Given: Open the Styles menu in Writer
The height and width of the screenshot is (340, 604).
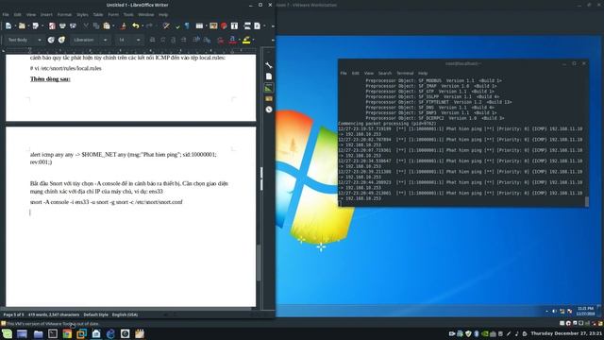Looking at the screenshot, I should (82, 15).
